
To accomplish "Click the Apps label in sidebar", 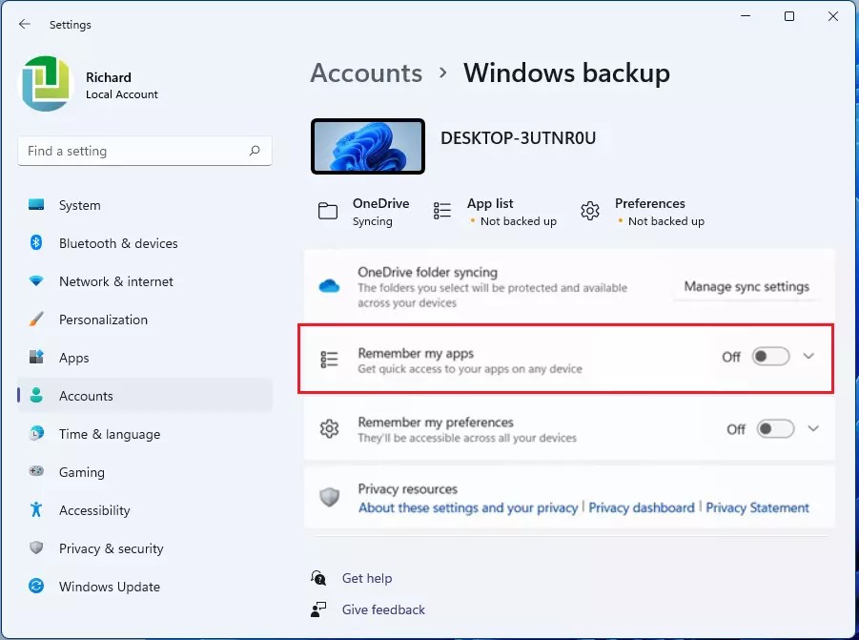I will pos(74,358).
